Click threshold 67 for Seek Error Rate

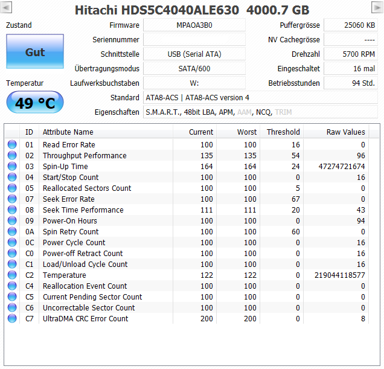(x=296, y=199)
